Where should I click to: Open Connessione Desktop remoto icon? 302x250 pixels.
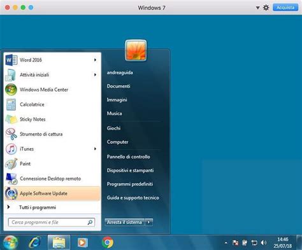[11, 179]
